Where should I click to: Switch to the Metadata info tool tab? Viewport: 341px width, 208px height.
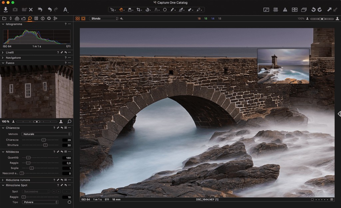[x=43, y=18]
